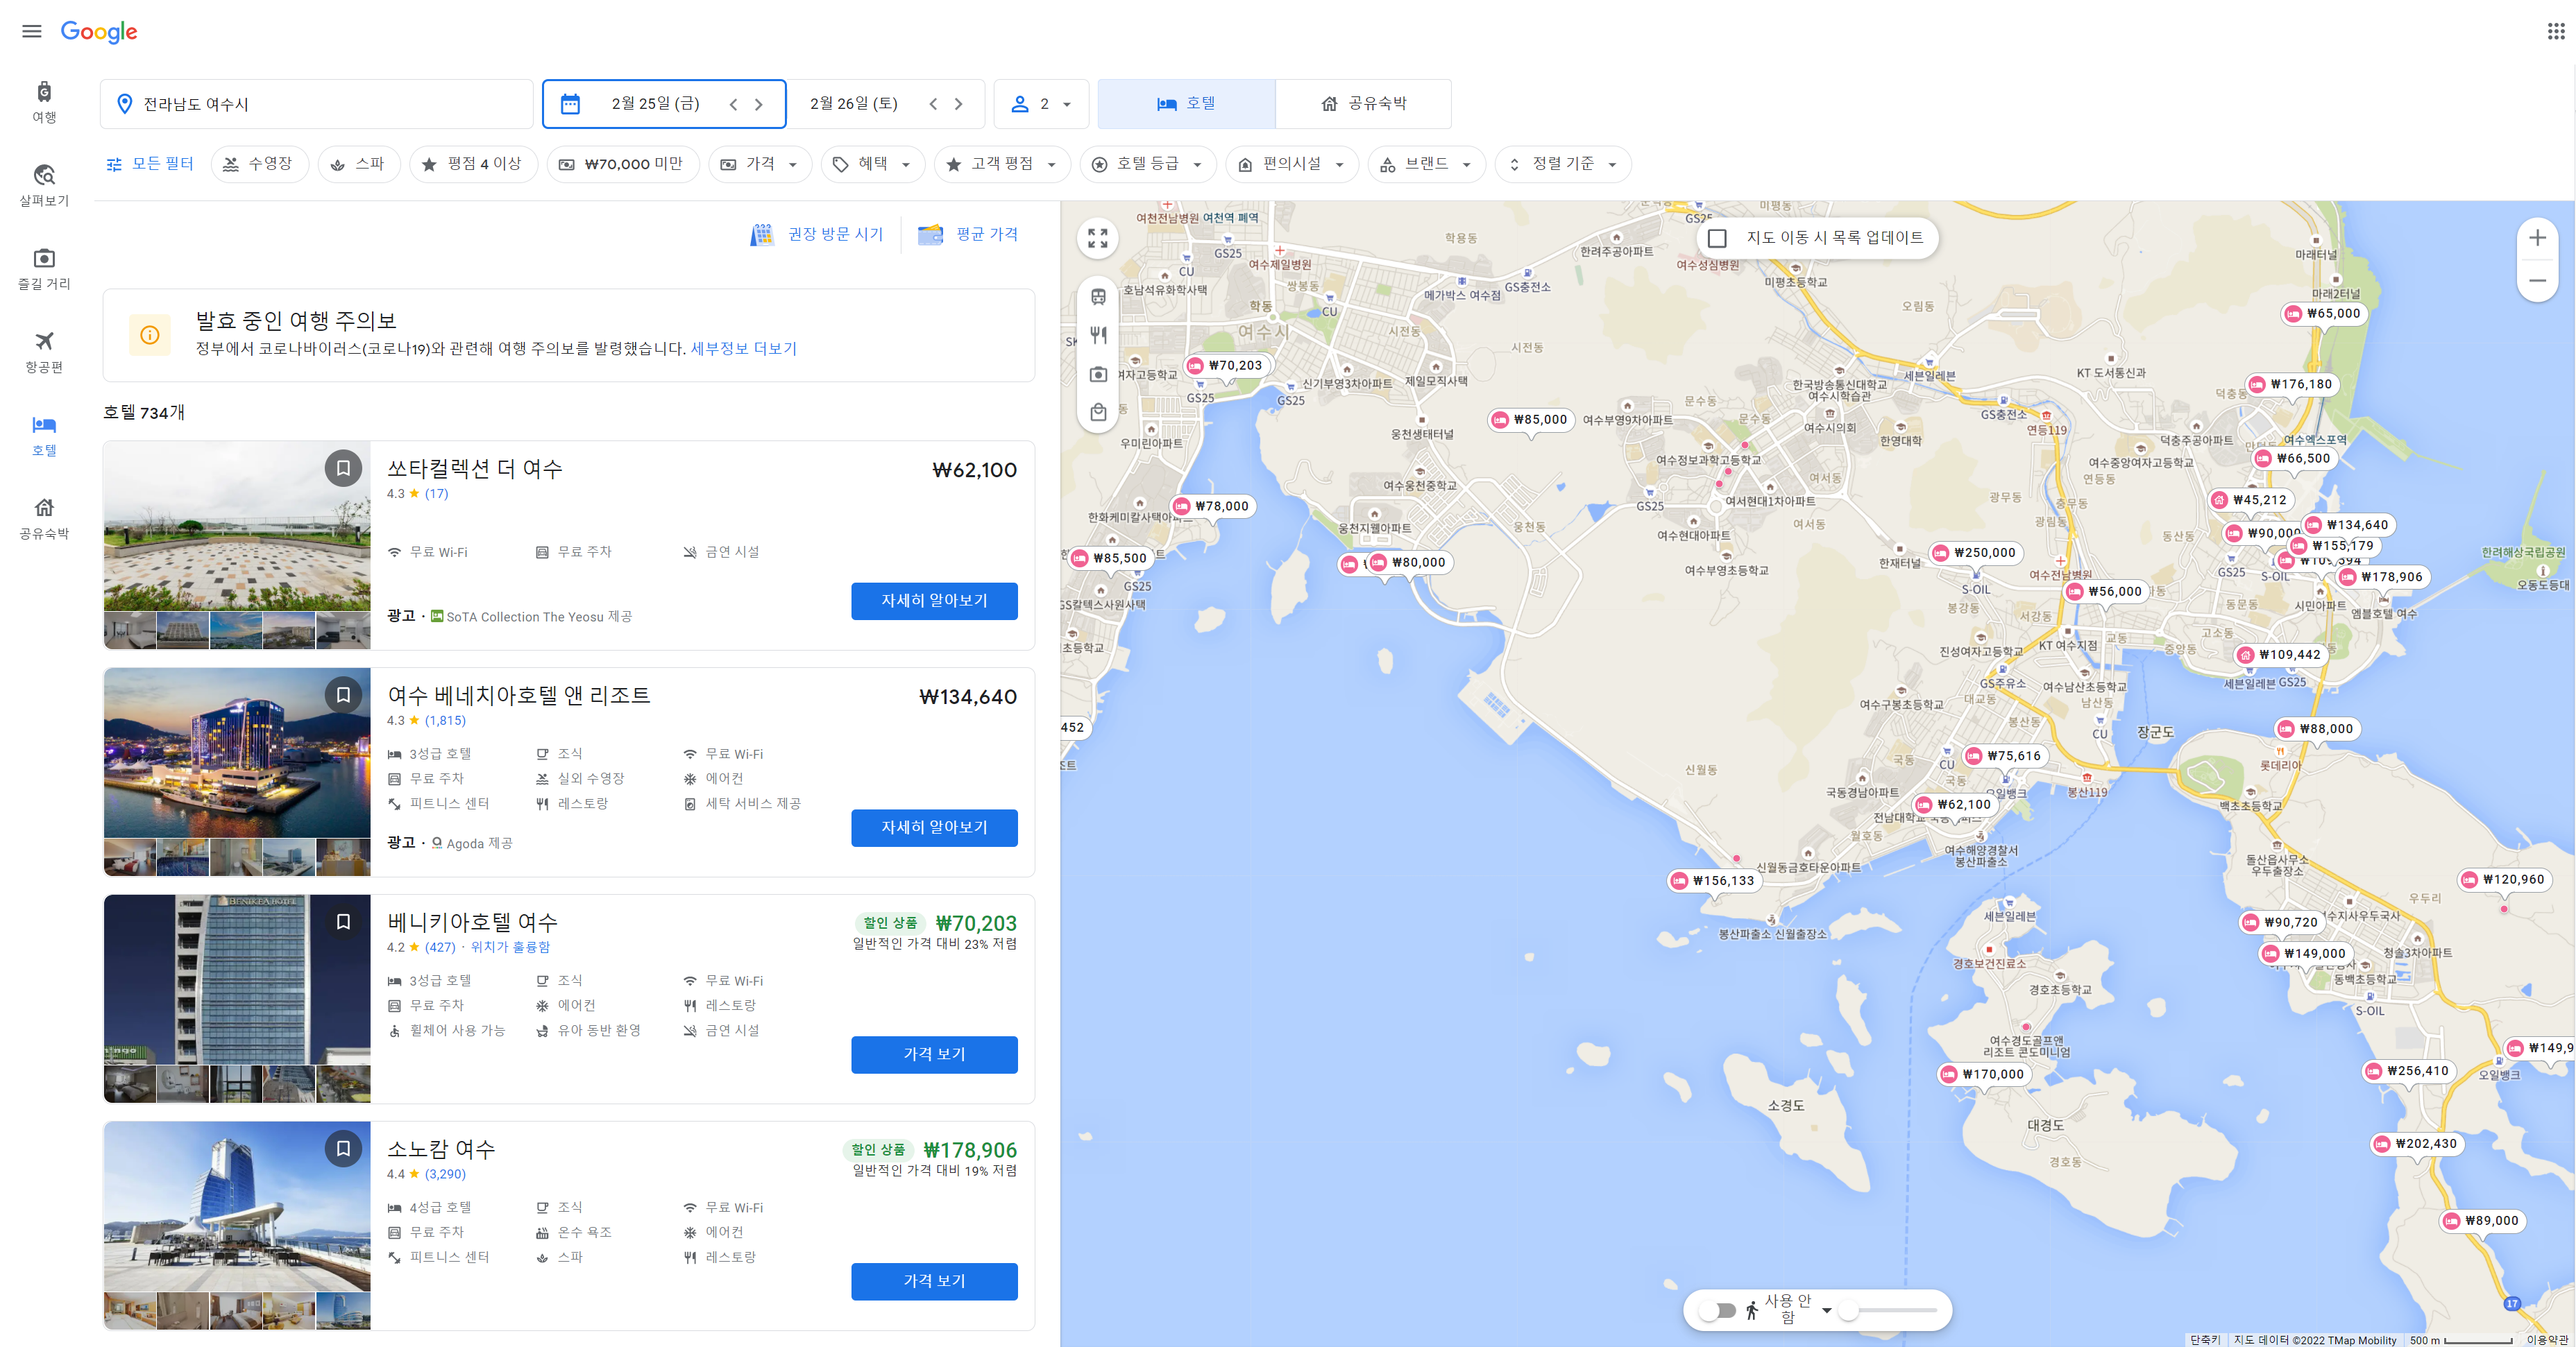Open the guest count dropdown
The image size is (2576, 1347).
pos(1041,104)
